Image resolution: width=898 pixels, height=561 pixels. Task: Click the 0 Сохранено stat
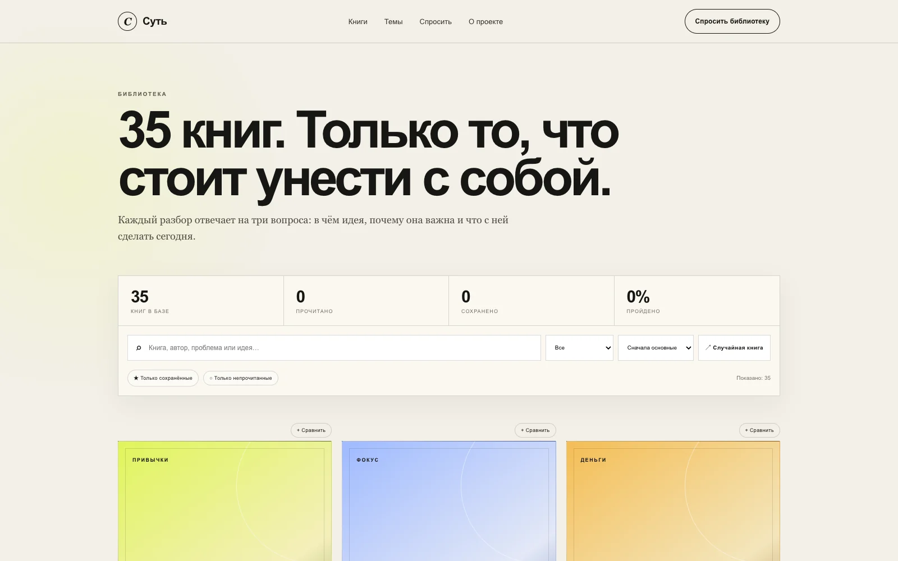pos(532,301)
